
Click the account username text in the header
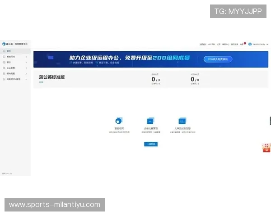coord(259,45)
